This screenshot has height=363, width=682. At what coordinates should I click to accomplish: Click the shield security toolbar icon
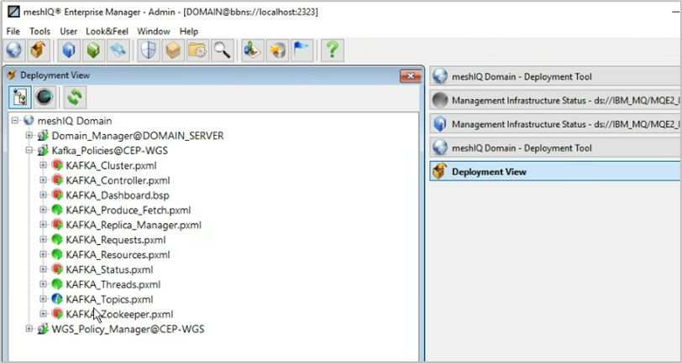[x=149, y=50]
